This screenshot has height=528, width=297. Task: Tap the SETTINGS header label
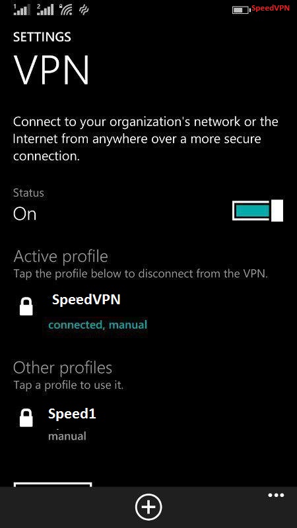pos(42,37)
